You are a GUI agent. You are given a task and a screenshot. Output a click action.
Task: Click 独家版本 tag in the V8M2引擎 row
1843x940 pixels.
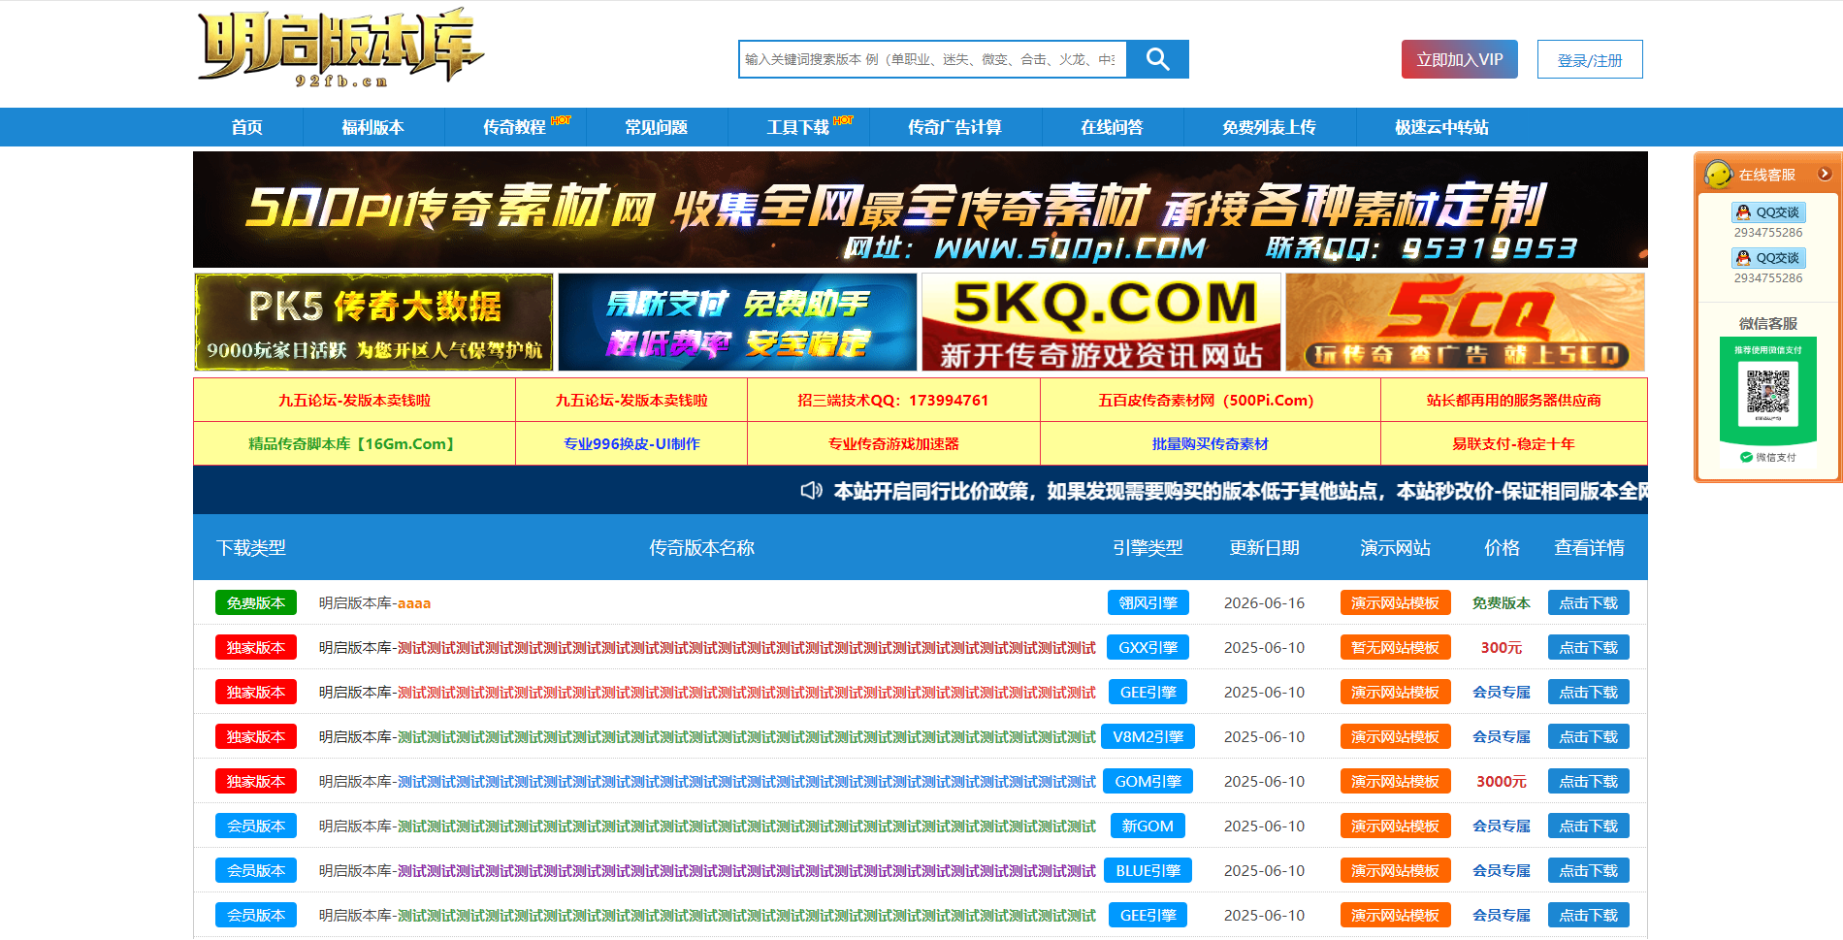256,736
